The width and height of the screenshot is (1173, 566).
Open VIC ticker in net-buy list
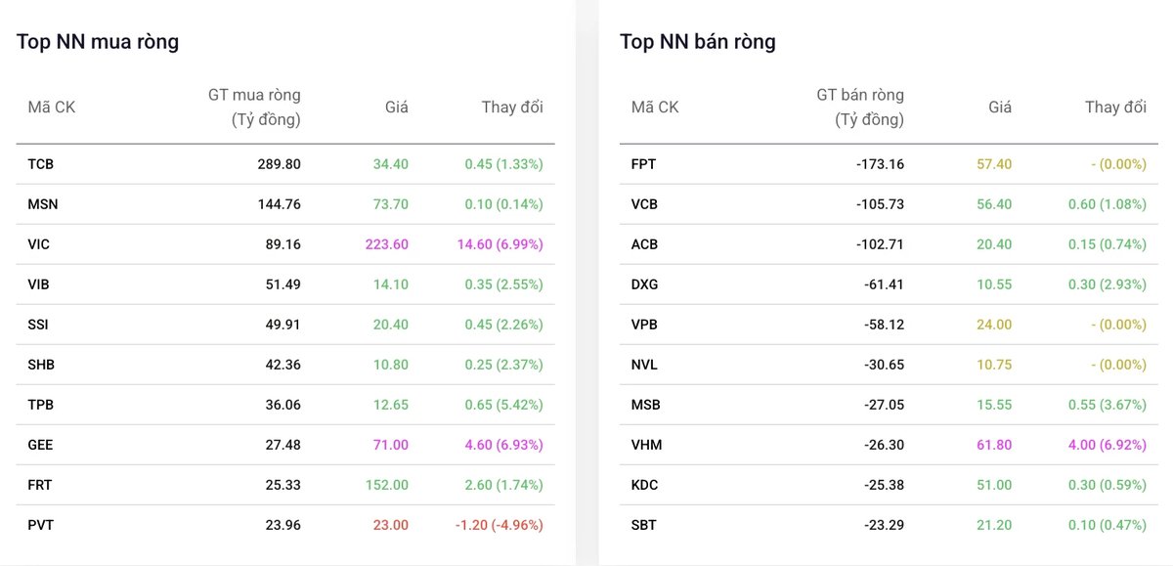click(38, 244)
